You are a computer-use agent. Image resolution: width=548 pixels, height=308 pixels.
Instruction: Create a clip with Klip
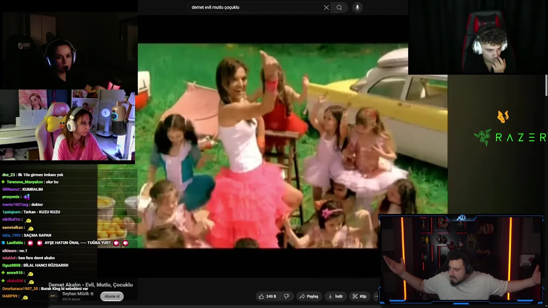click(x=359, y=296)
